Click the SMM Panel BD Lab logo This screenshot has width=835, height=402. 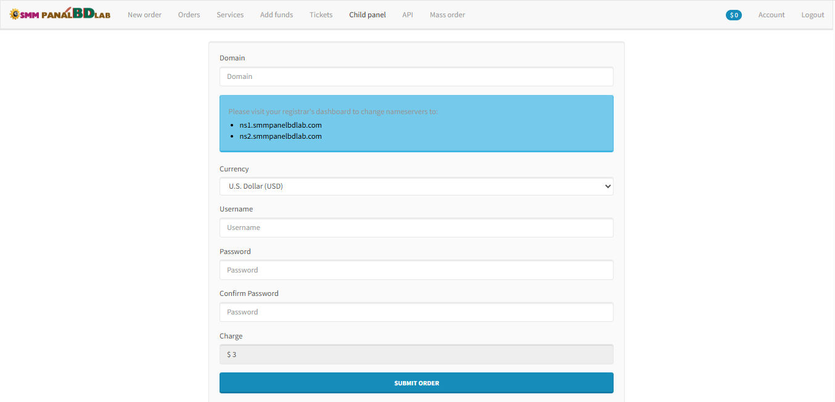[60, 14]
